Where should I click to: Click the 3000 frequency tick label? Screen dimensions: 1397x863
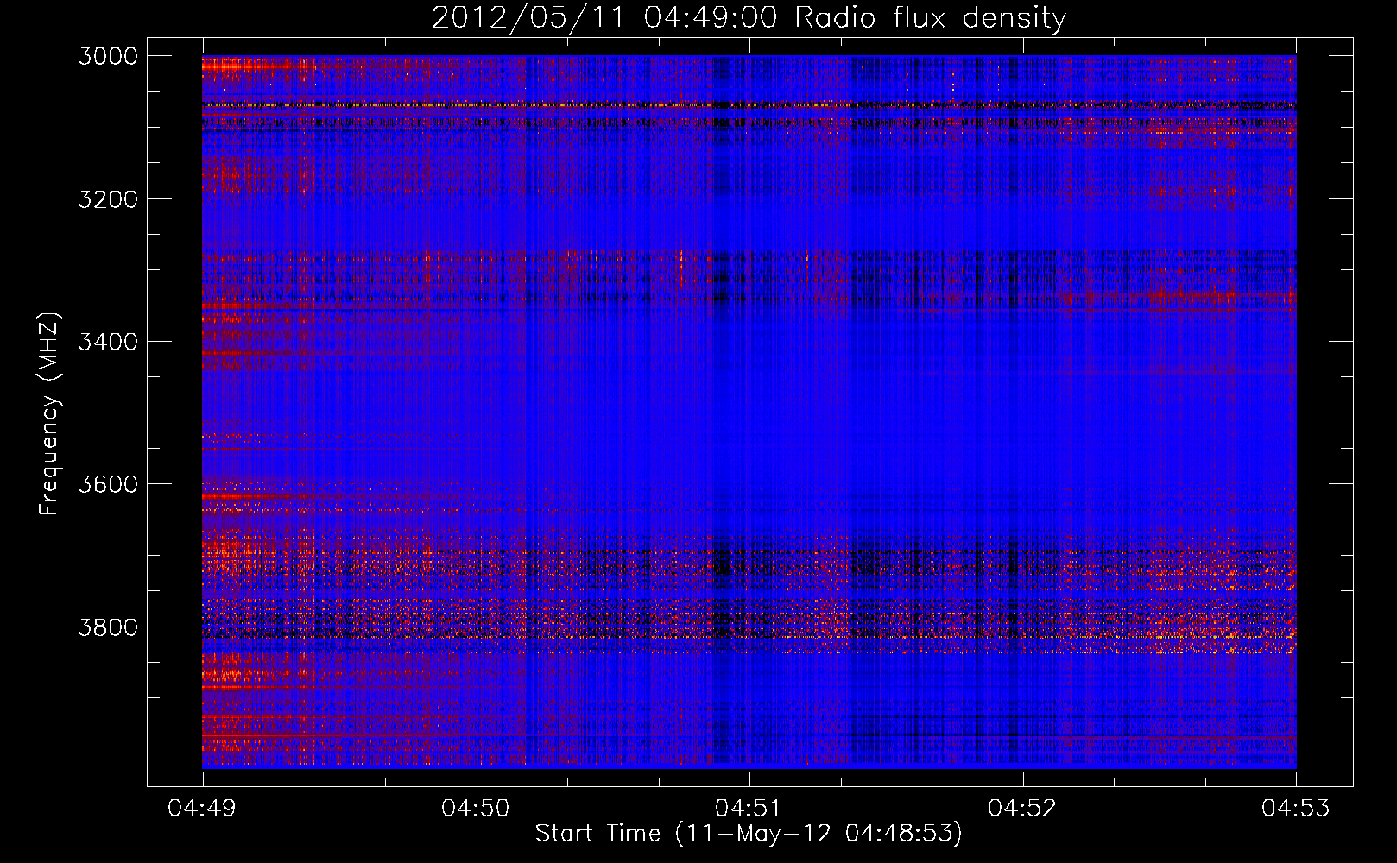pyautogui.click(x=108, y=56)
